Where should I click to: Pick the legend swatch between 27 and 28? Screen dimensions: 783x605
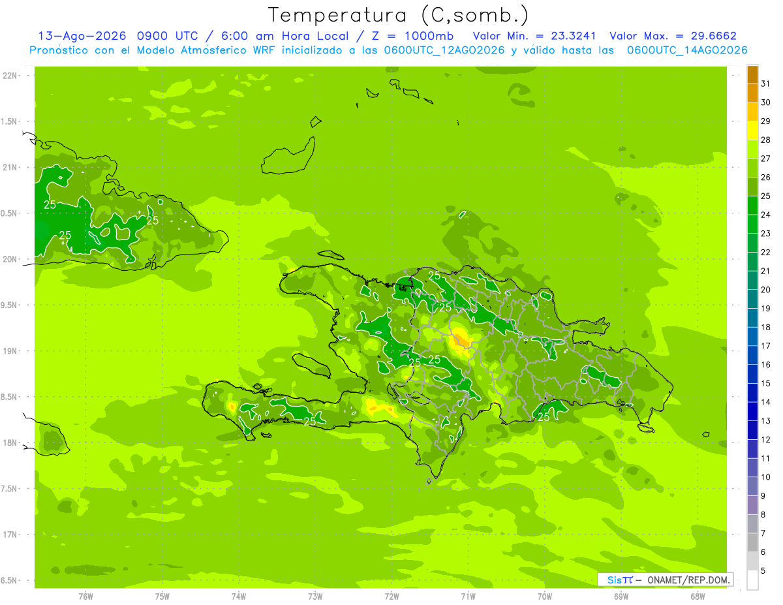(752, 149)
